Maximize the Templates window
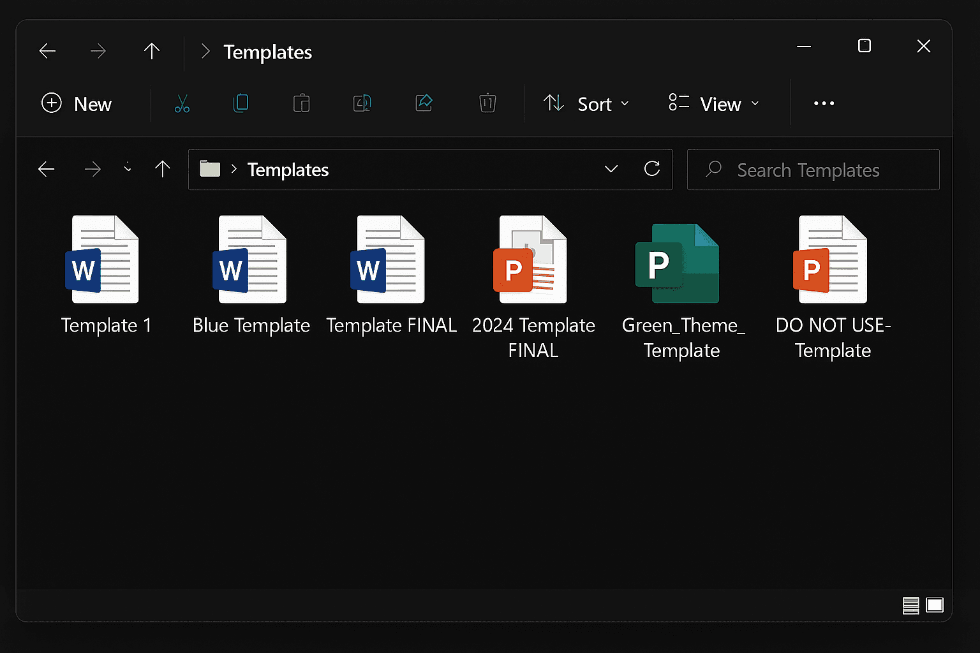This screenshot has height=653, width=980. pos(865,46)
